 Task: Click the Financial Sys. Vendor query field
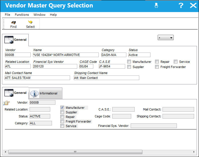pyautogui.click(x=154, y=126)
